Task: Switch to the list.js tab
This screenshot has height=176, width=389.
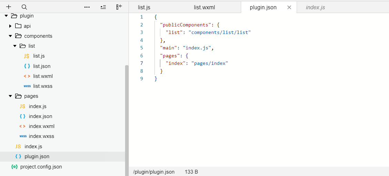Action: (144, 7)
